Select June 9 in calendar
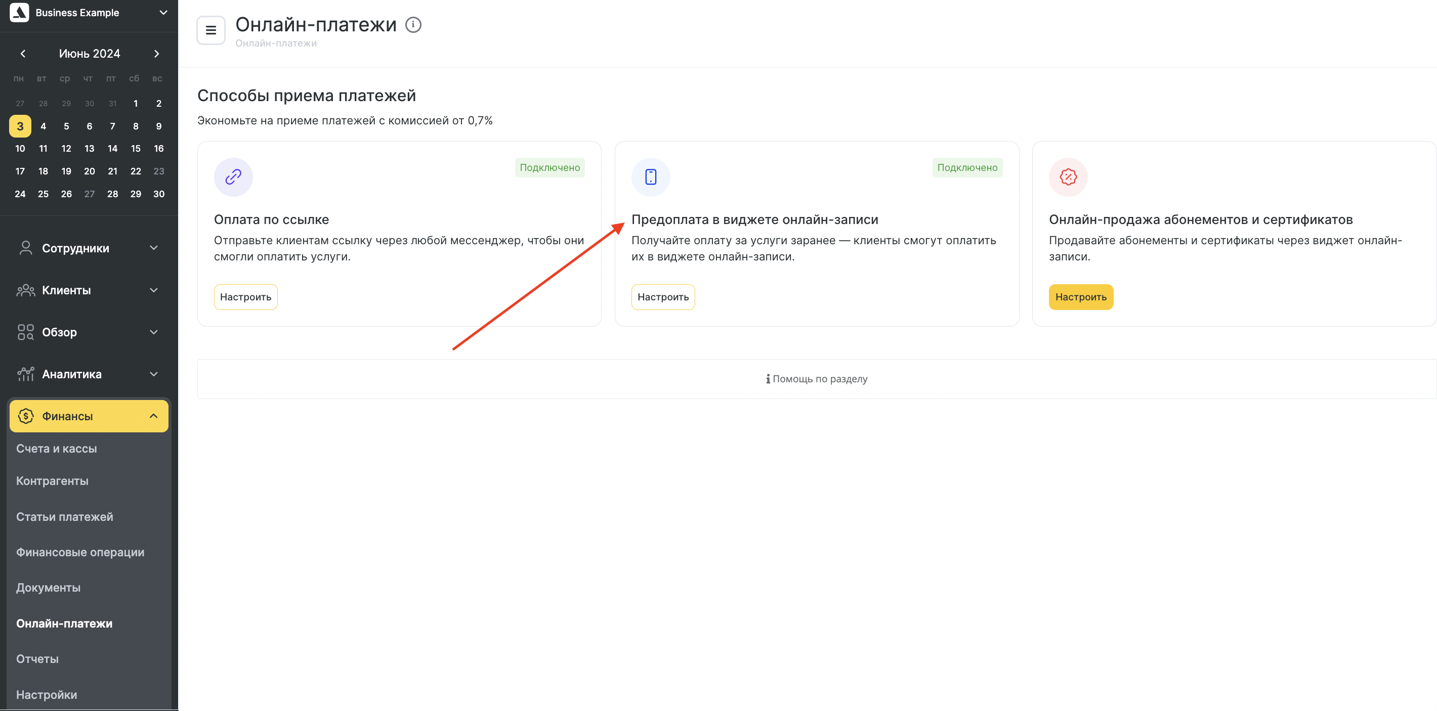The image size is (1437, 711). (158, 126)
